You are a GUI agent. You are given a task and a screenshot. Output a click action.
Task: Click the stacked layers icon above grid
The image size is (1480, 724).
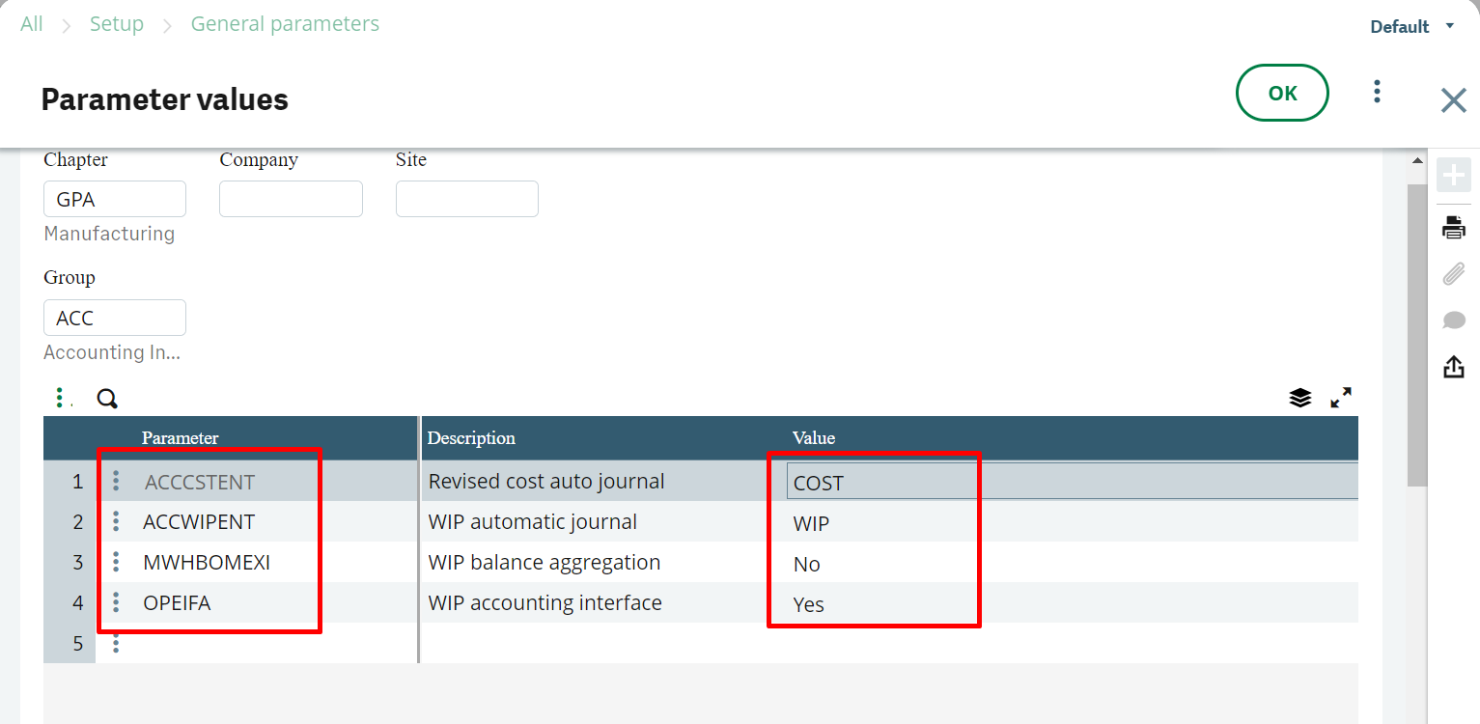coord(1299,398)
